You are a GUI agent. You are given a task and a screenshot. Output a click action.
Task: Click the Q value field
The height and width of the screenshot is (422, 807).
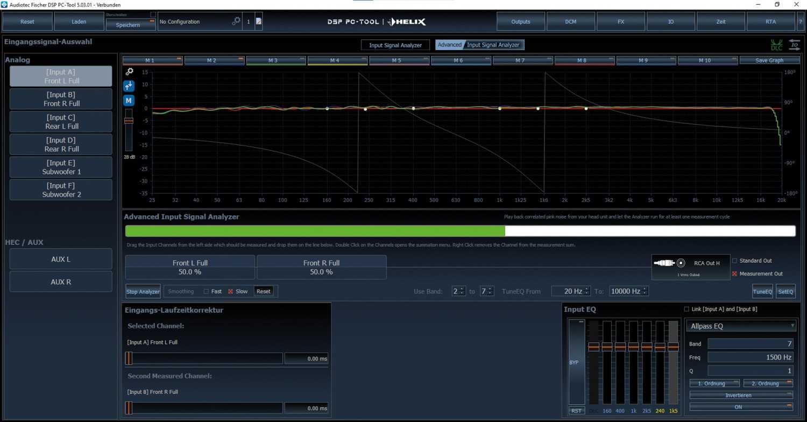[x=751, y=370]
